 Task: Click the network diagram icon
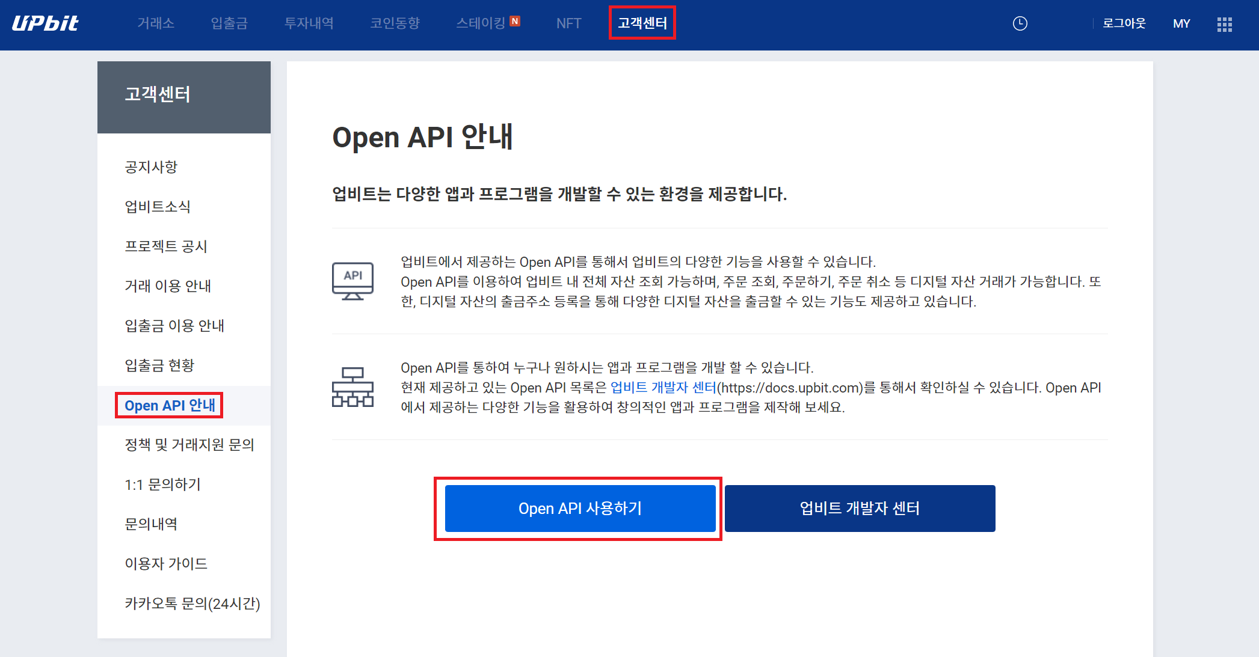pos(352,387)
